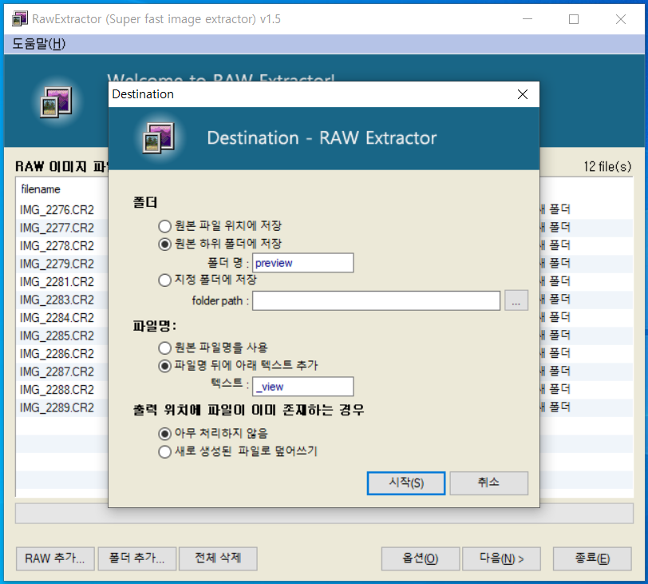
Task: Select IMG_2284.CR2 in the file list
Action: 57,318
